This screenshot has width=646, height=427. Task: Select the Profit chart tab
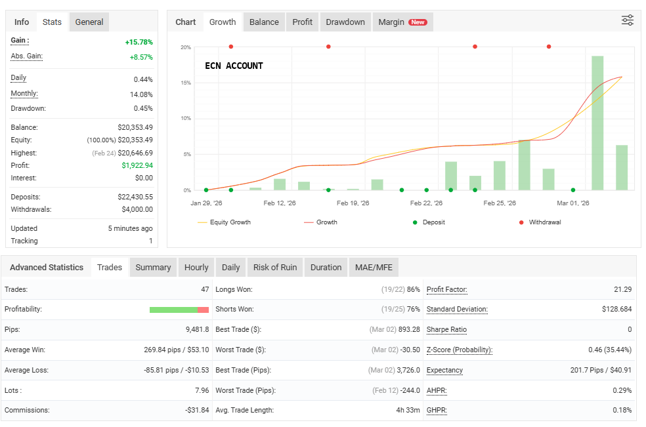[x=303, y=22]
